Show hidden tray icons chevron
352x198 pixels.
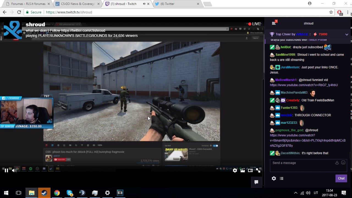(296, 193)
